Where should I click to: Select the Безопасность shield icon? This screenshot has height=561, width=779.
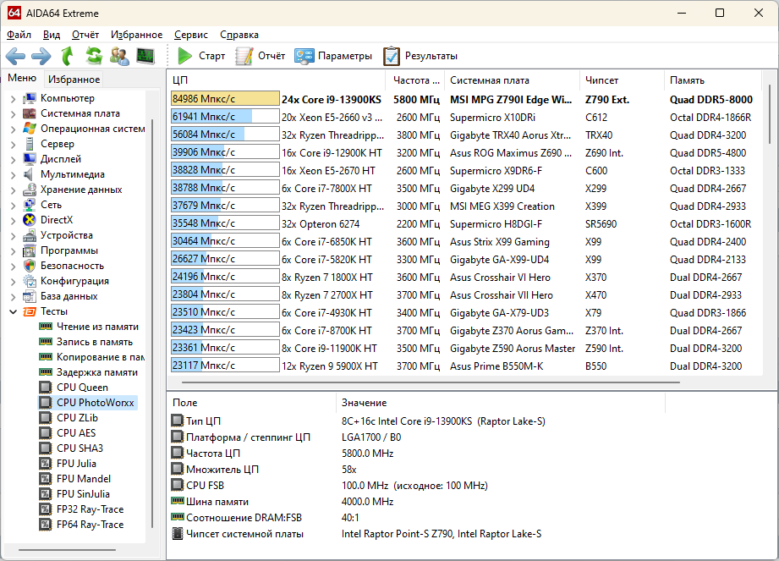30,266
